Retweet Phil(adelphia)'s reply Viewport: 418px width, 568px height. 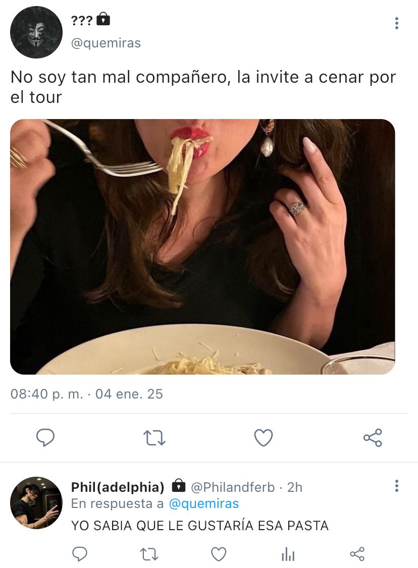(x=149, y=554)
